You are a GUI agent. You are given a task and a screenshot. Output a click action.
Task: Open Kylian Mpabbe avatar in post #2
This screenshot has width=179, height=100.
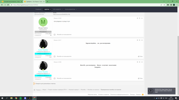pyautogui.click(x=43, y=44)
